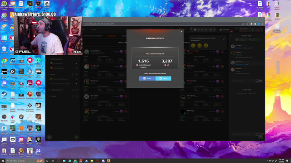Open Oculus desktop shortcut
Screen dimensions: 291x163
[x=13, y=140]
